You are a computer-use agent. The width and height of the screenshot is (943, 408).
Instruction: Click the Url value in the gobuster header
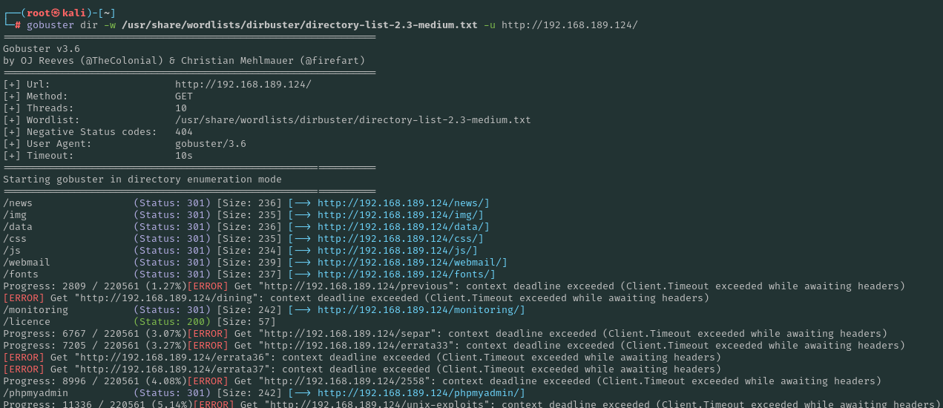[x=243, y=85]
